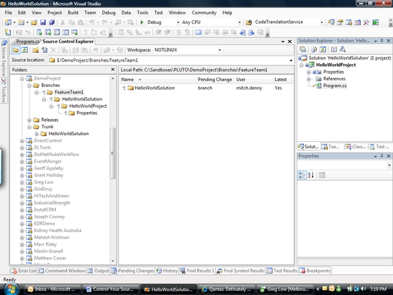Switch to the Program.cs tab
The image size is (393, 295).
(27, 41)
